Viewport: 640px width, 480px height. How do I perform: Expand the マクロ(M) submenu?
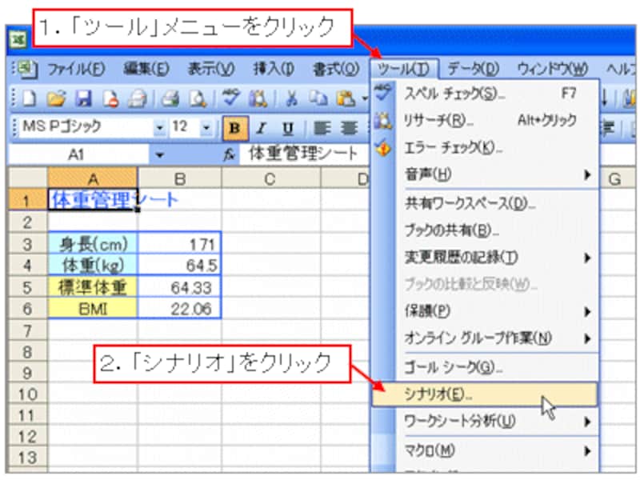[587, 450]
